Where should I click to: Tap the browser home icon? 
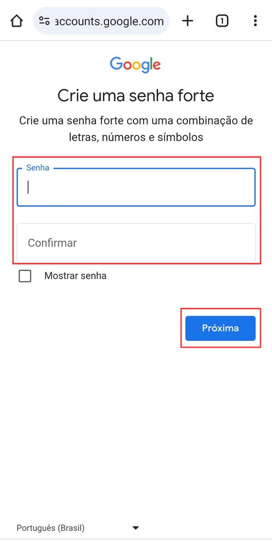[16, 21]
